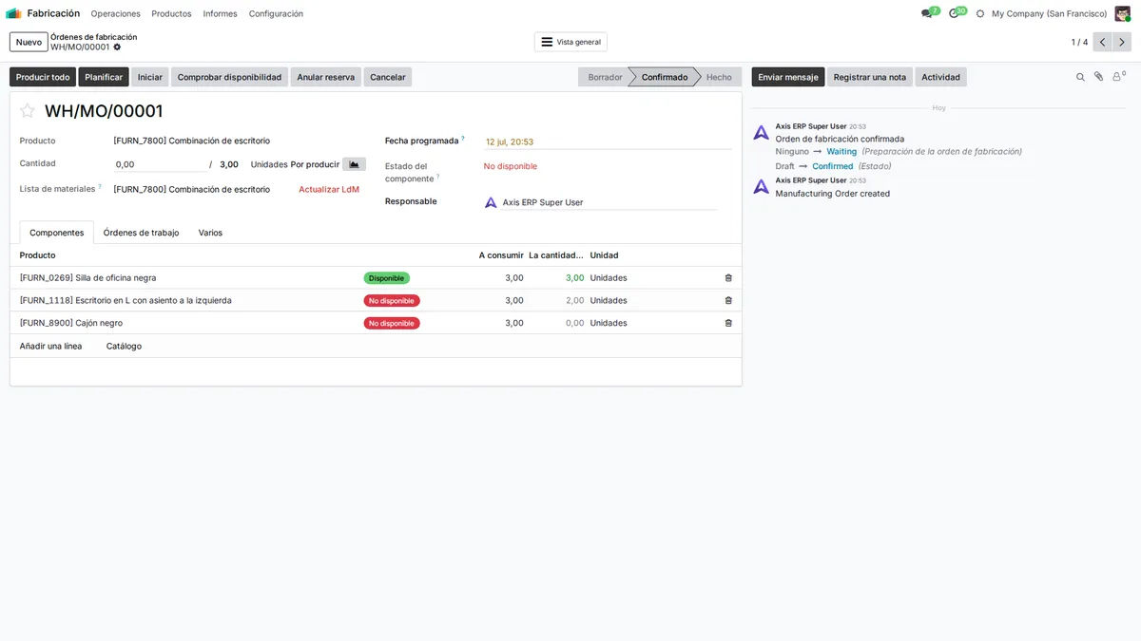Remove the Escritorio en L component row
This screenshot has height=641, width=1141.
(728, 300)
